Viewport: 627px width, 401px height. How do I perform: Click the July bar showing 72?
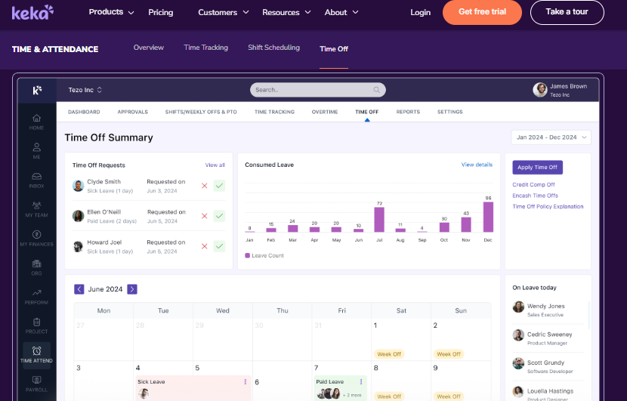click(379, 220)
